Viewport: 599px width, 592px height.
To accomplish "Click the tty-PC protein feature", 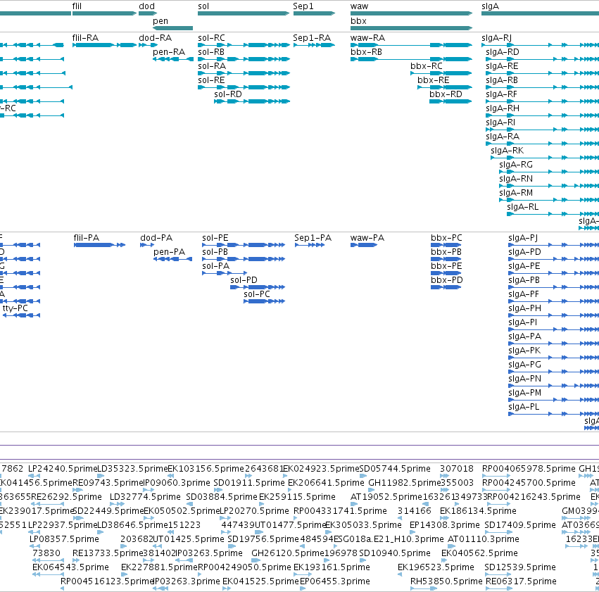I will pos(21,315).
